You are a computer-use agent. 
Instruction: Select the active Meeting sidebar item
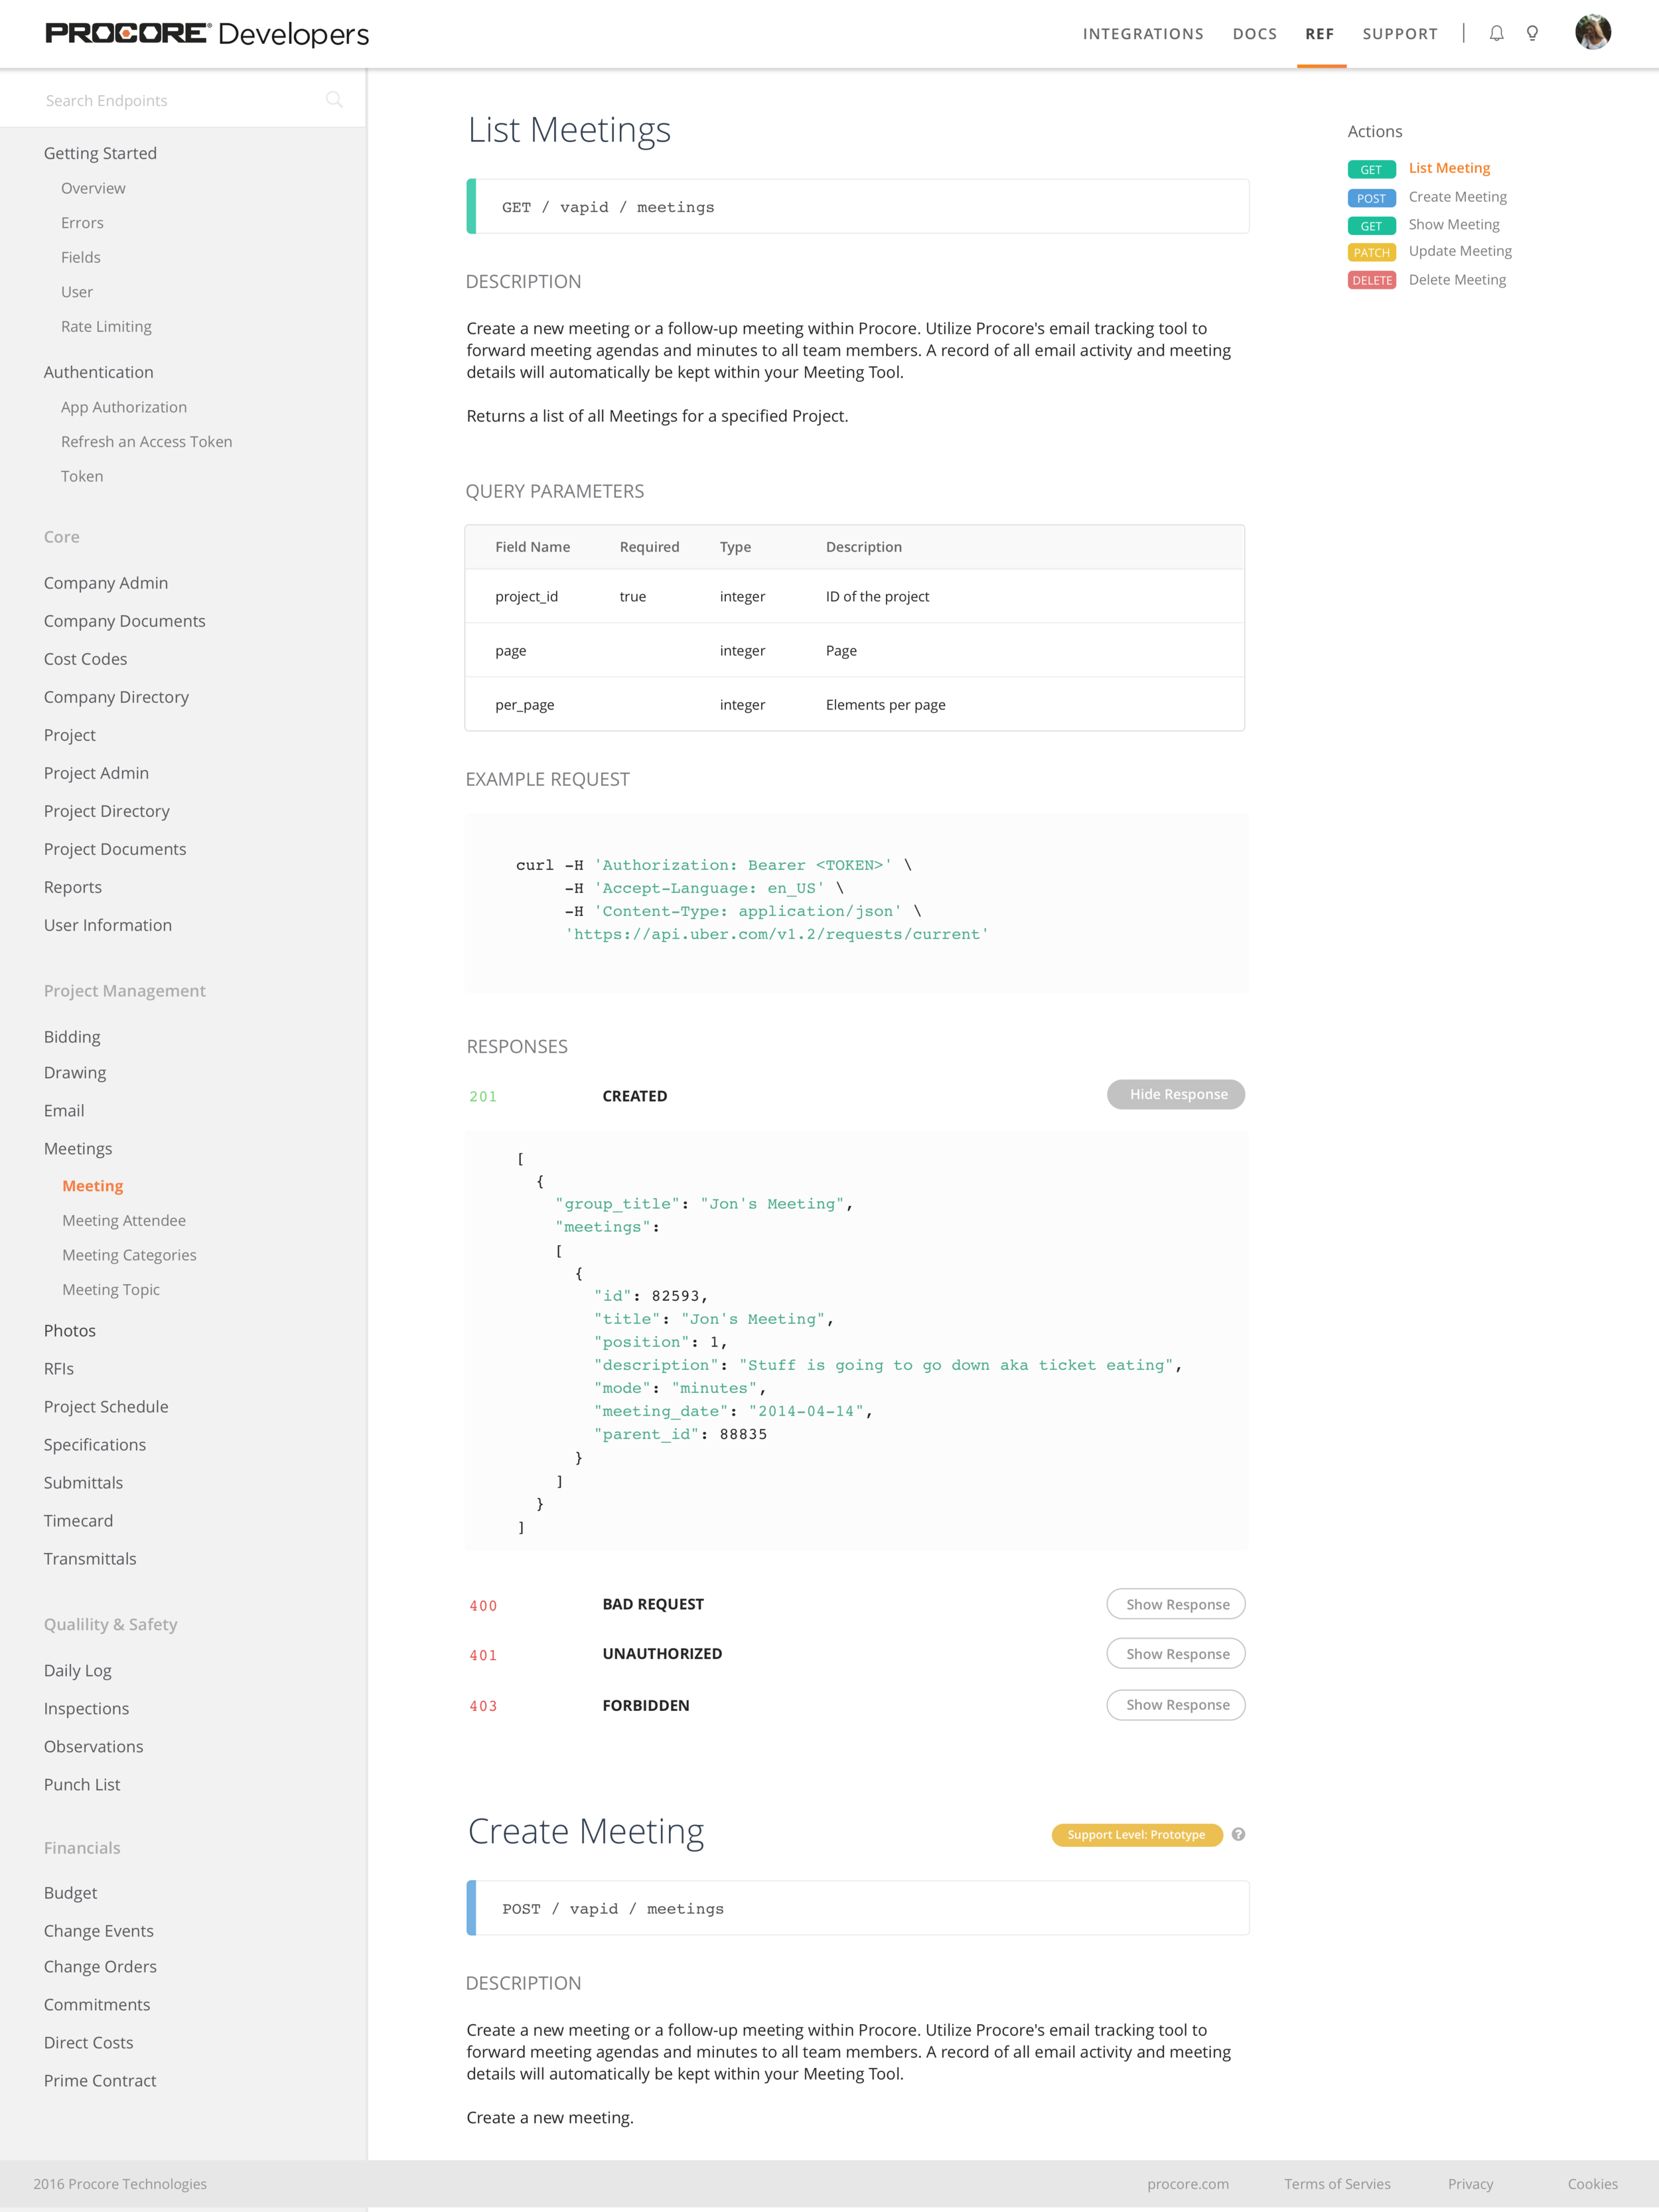pyautogui.click(x=93, y=1186)
